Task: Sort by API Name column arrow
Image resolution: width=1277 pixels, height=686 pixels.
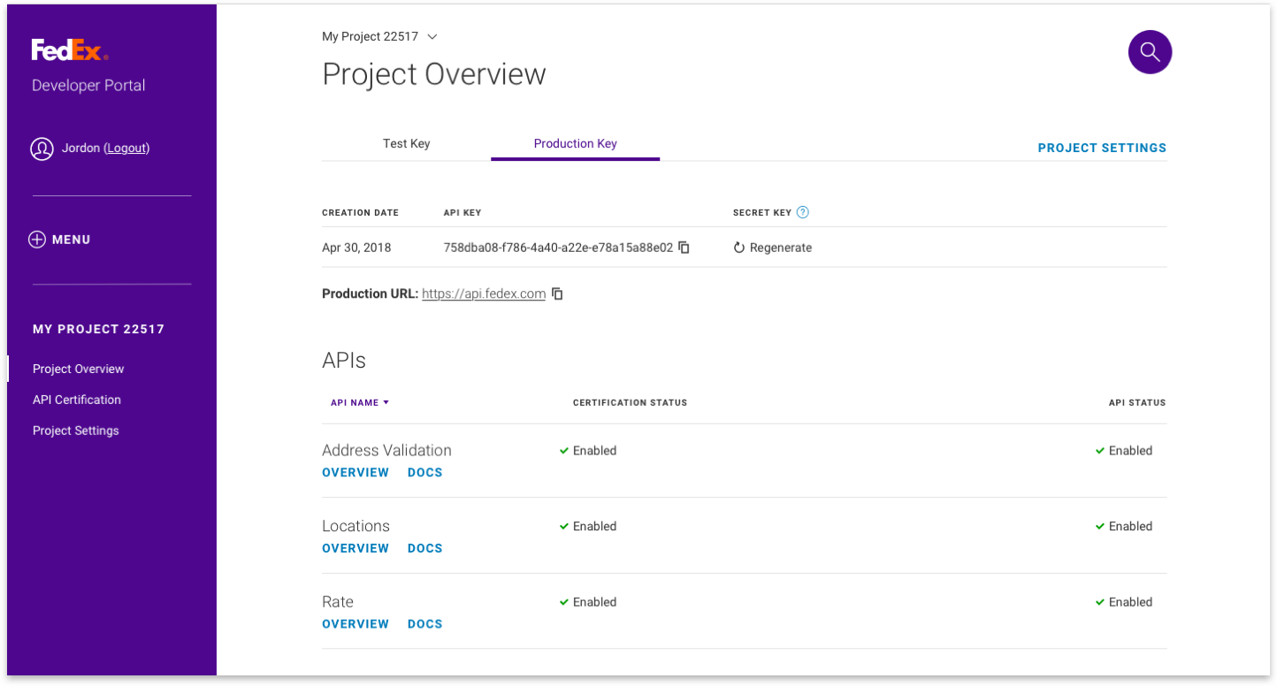Action: [x=386, y=403]
